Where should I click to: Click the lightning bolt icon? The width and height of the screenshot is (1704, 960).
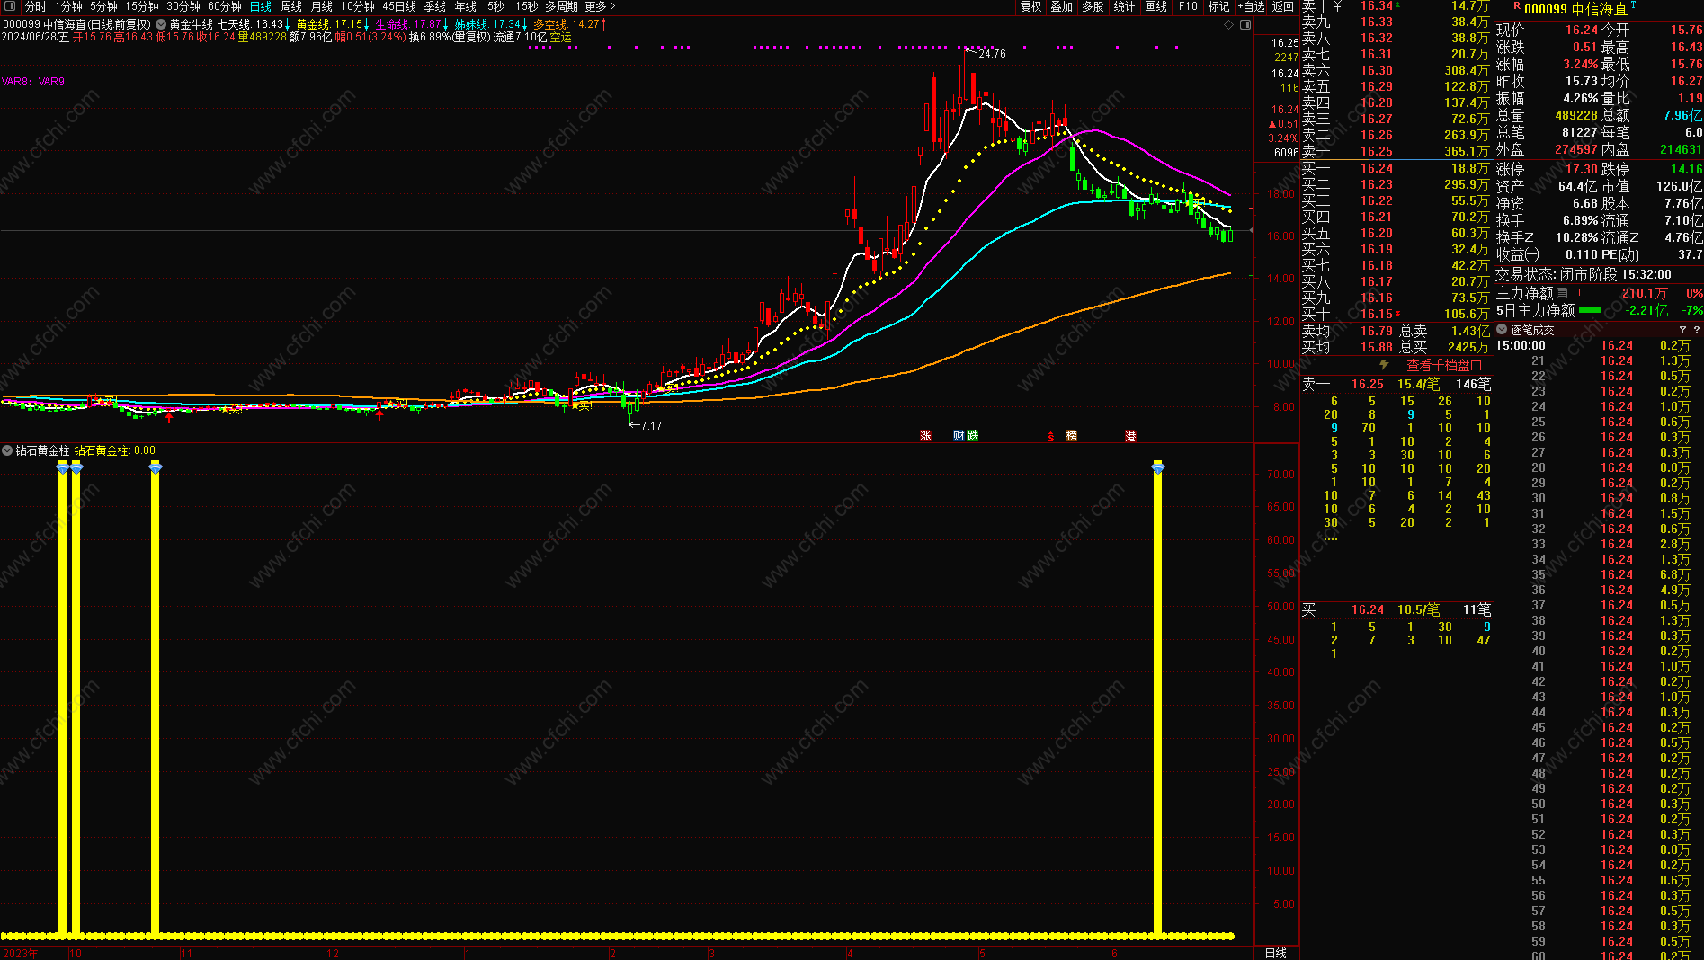click(x=1384, y=365)
